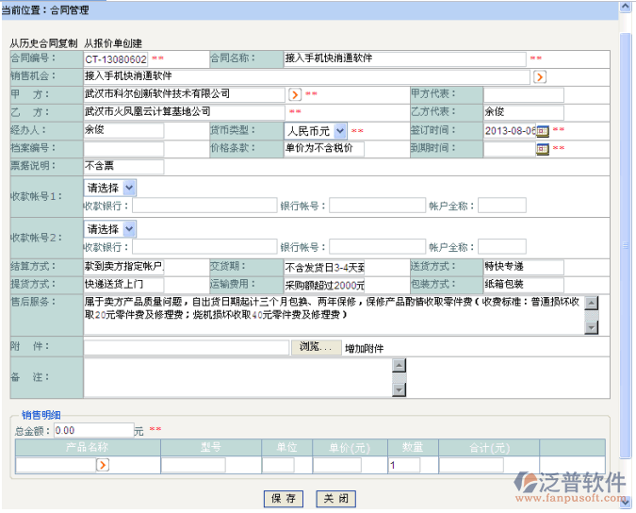Viewport: 636px width, 513px height.
Task: Click the 合同名称 input field
Action: [404, 58]
